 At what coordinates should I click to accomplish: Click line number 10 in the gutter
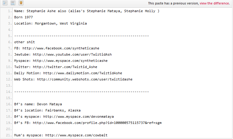pyautogui.click(x=9, y=67)
